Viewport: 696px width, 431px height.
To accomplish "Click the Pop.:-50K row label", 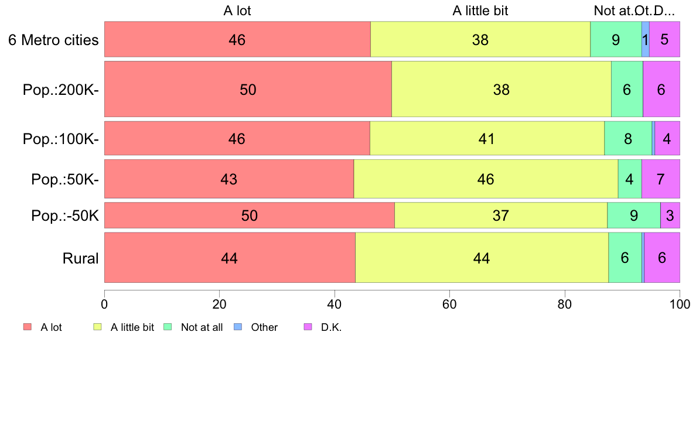I will [64, 215].
